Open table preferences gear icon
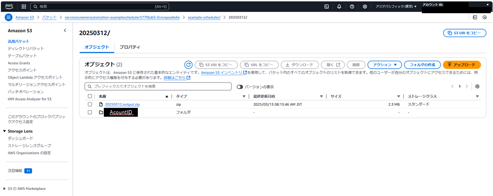 click(477, 87)
